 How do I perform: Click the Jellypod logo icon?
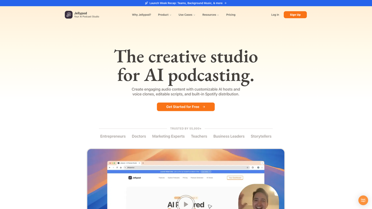pyautogui.click(x=68, y=15)
